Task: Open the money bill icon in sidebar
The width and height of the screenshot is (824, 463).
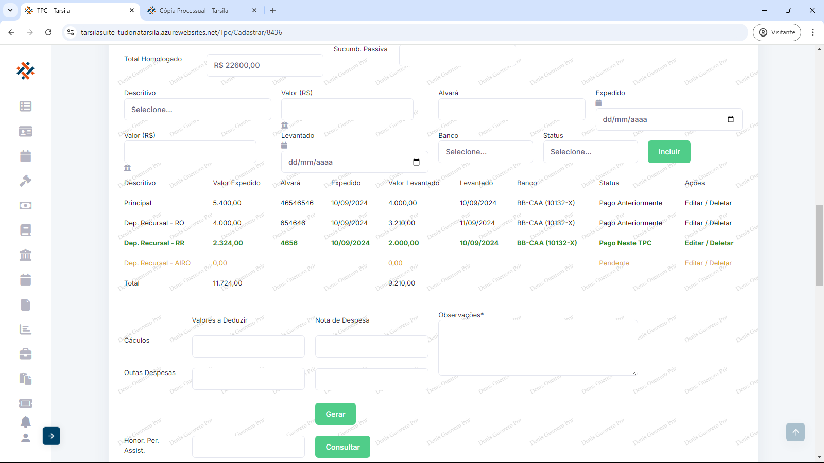Action: point(25,205)
